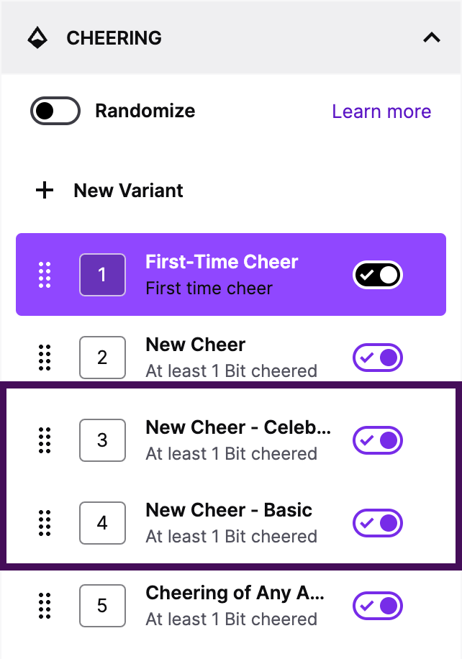Click the New Cheer - Celeb drag handle
Viewport: 462px width, 659px height.
pyautogui.click(x=45, y=440)
